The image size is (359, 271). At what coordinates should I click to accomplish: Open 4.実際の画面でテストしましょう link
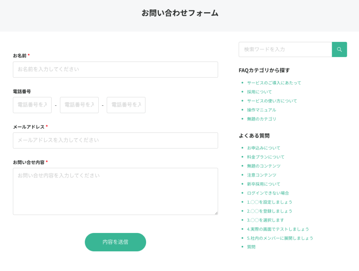pyautogui.click(x=278, y=229)
